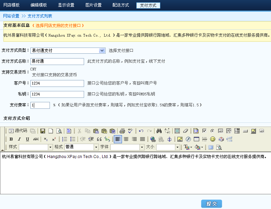271x209 pixels.
Task: Toggle Strikethrough ABC formatting
Action: (x=36, y=139)
